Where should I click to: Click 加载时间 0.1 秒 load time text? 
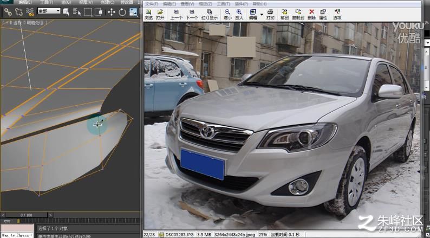(285, 235)
